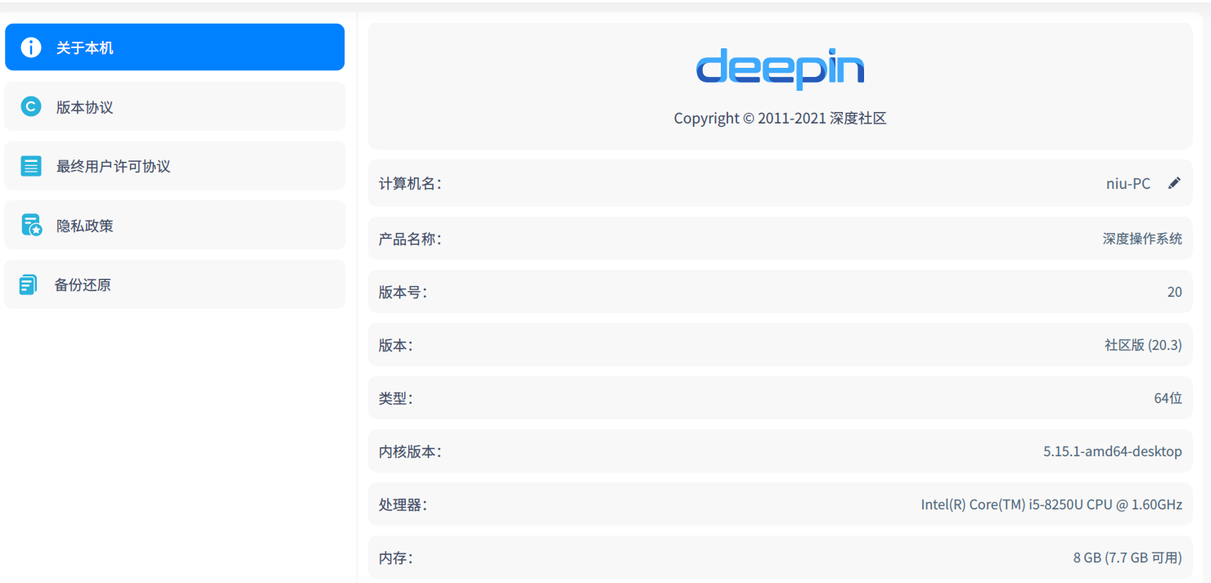Click the info icon beside 关于本机

point(31,47)
